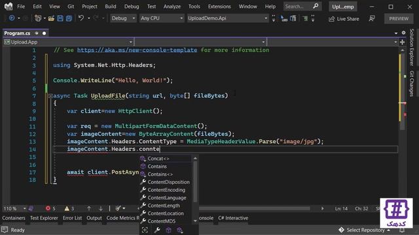Open the Upload.App project scope dropdown
This screenshot has height=235, width=419.
[68, 42]
